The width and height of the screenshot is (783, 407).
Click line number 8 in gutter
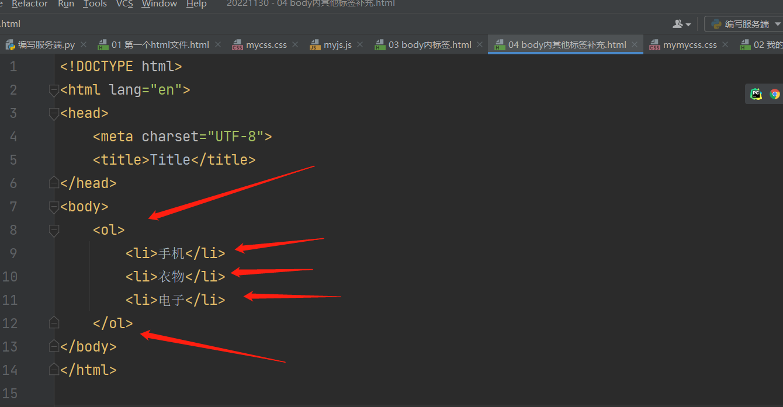pos(13,230)
